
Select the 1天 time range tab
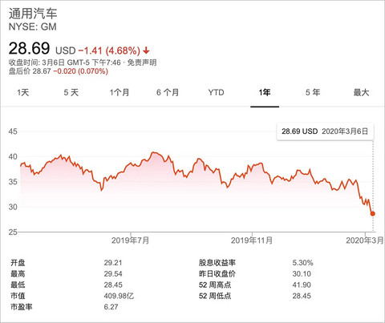(x=23, y=92)
